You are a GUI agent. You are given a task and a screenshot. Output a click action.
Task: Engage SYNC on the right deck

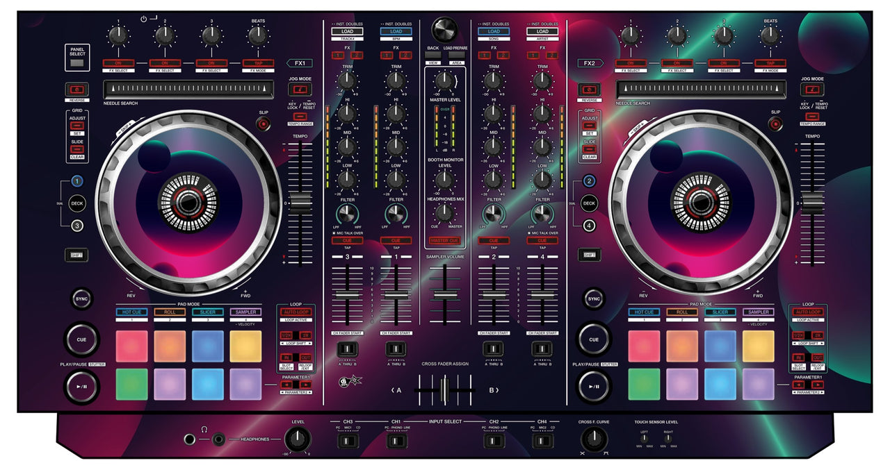(593, 298)
